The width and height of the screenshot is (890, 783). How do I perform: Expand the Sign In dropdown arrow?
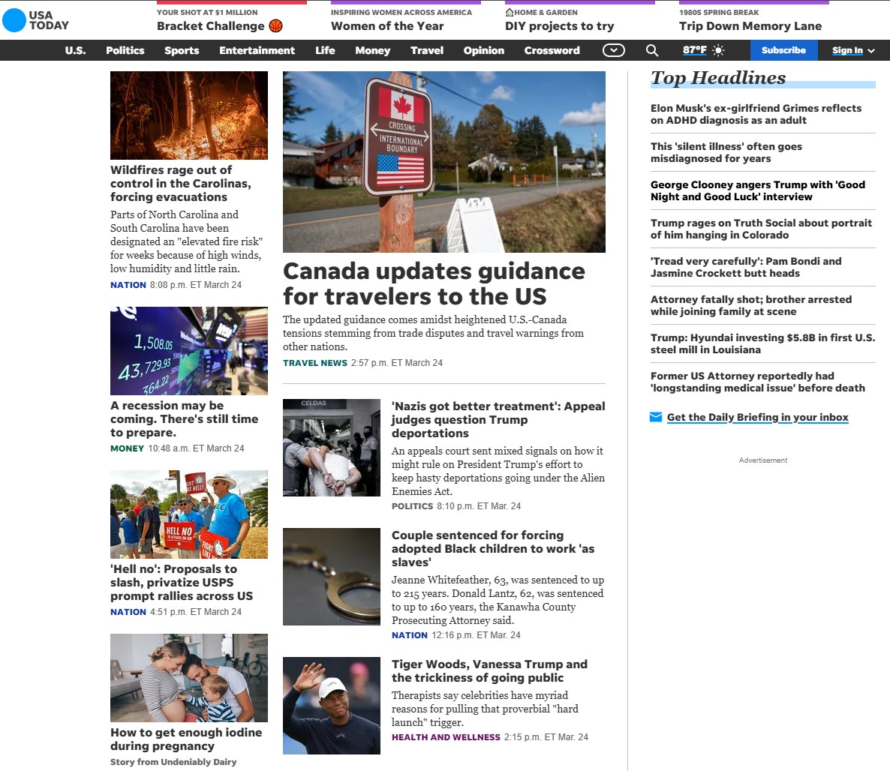click(871, 51)
